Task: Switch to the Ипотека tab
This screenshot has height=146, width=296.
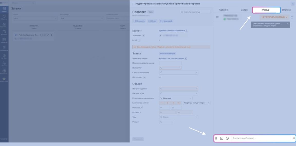Action: click(286, 10)
